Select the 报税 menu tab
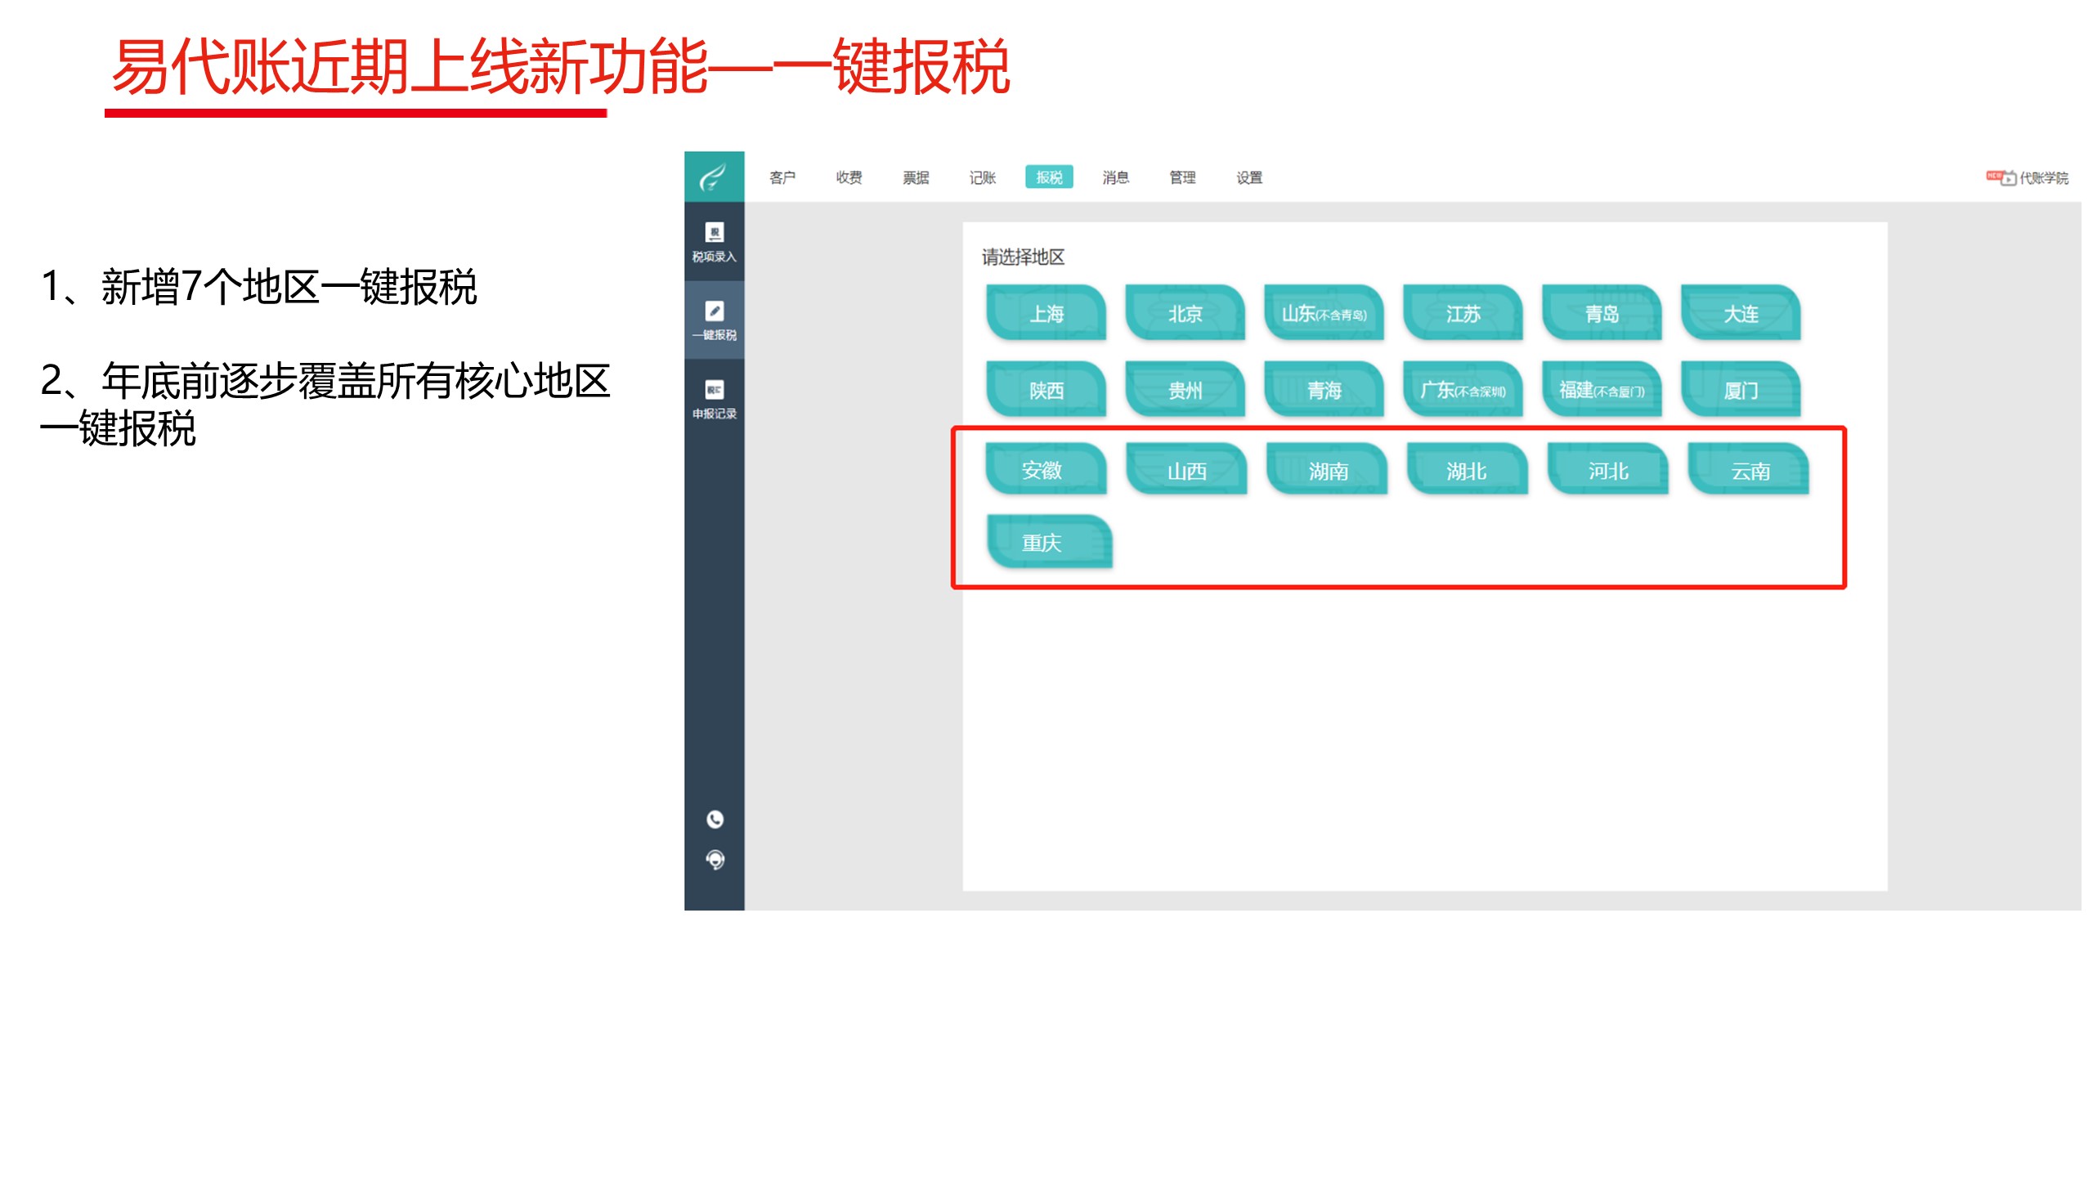This screenshot has height=1177, width=2093. [x=1049, y=177]
